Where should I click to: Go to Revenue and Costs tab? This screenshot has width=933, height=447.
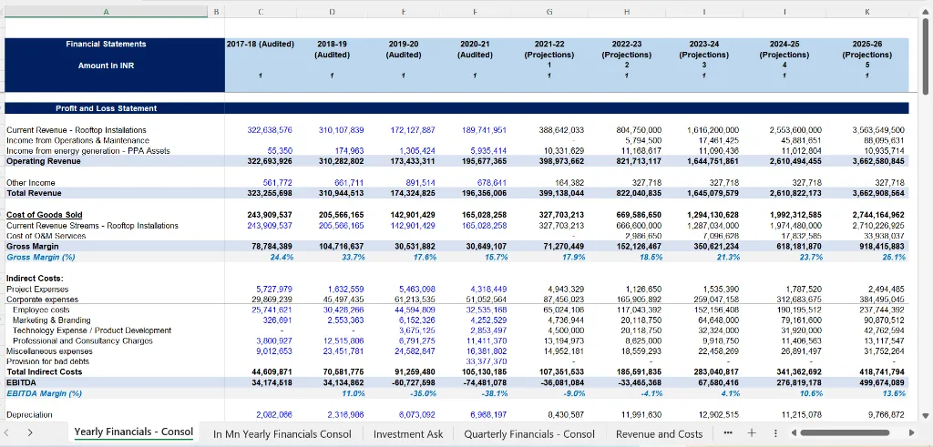[x=661, y=433]
